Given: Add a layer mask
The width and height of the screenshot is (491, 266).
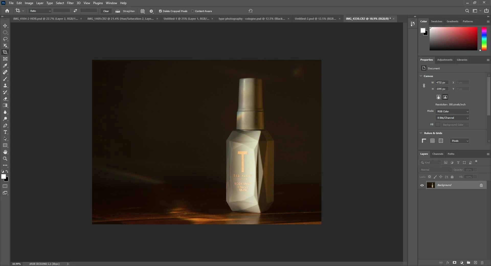Looking at the screenshot, I should (454, 263).
